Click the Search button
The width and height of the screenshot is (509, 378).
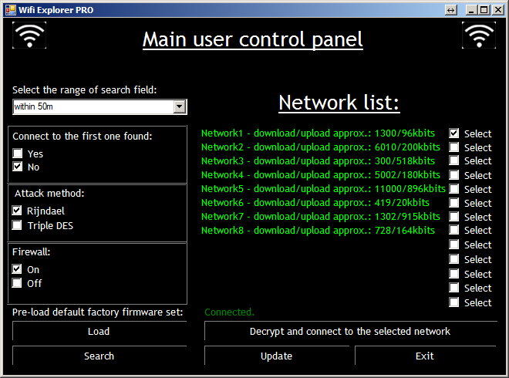point(99,356)
